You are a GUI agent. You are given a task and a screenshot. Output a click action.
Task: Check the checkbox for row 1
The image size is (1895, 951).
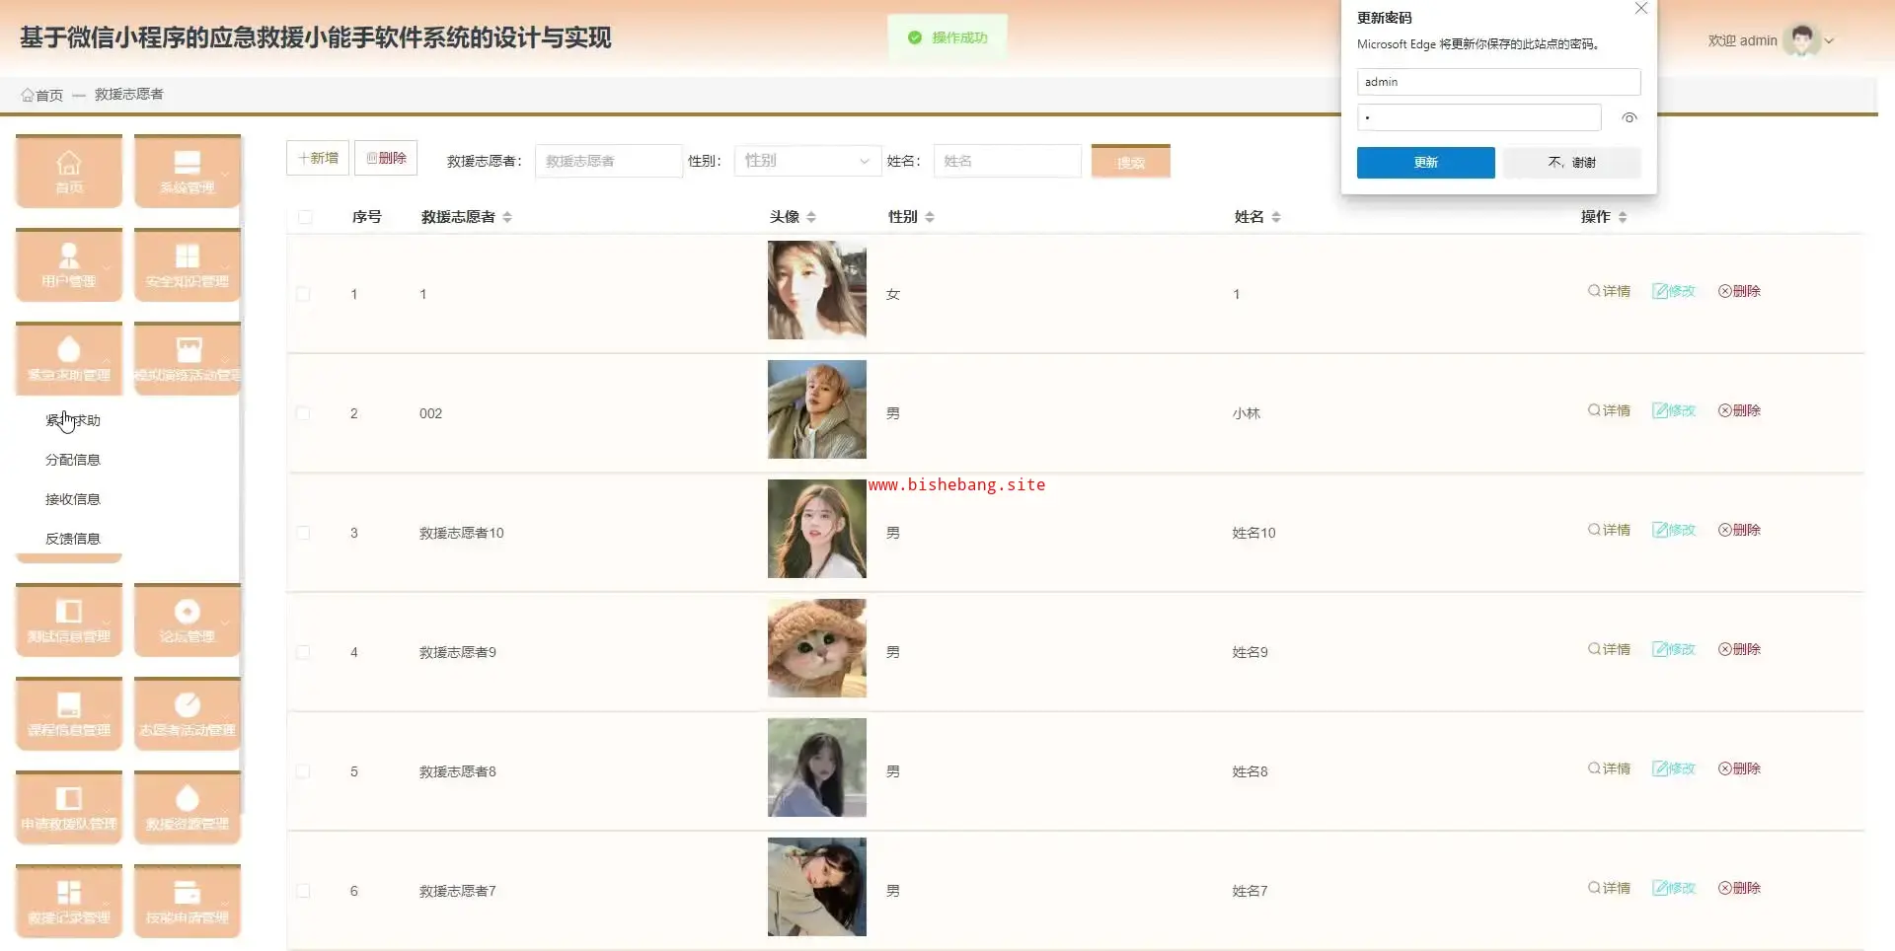point(303,294)
